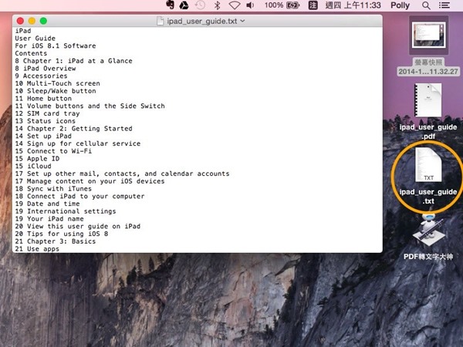This screenshot has width=463, height=347.
Task: Click the volume speaker icon
Action: coord(250,5)
